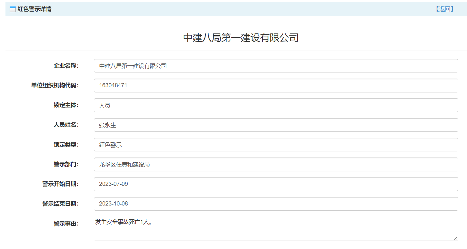The width and height of the screenshot is (467, 249).
Task: Click the window icon beside 红色警示详情
Action: (13, 9)
